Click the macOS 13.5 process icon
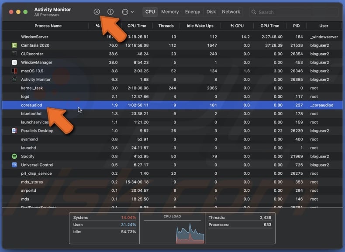The width and height of the screenshot is (345, 252). [x=14, y=71]
